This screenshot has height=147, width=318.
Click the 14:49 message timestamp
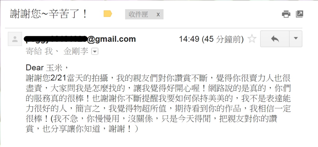pos(189,39)
